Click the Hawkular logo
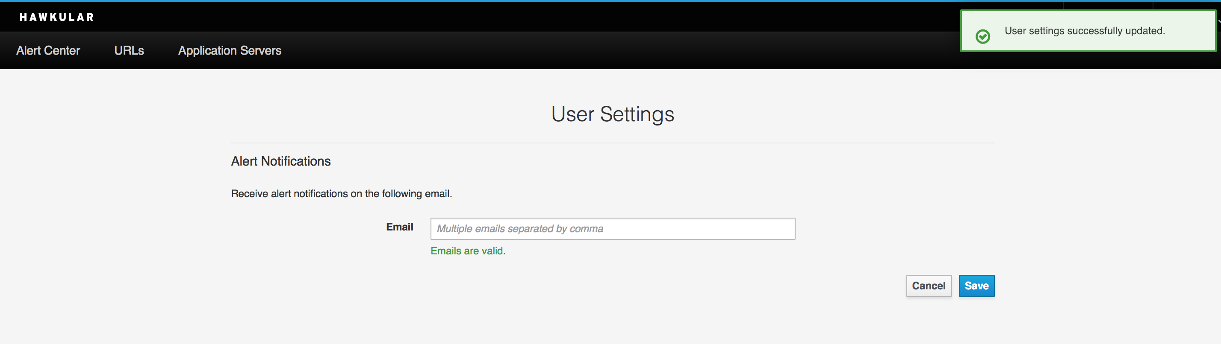The image size is (1221, 344). tap(56, 17)
